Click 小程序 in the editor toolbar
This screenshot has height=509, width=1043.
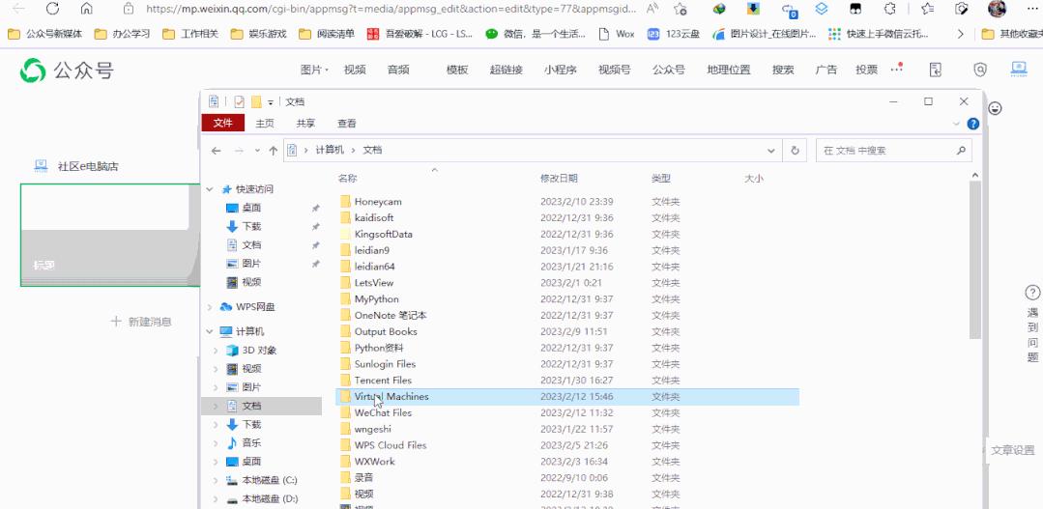coord(560,70)
